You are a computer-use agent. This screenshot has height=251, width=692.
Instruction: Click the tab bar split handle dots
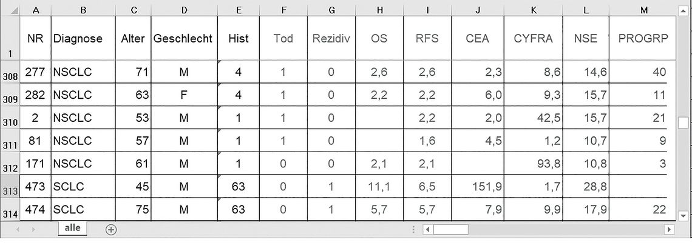(x=413, y=229)
